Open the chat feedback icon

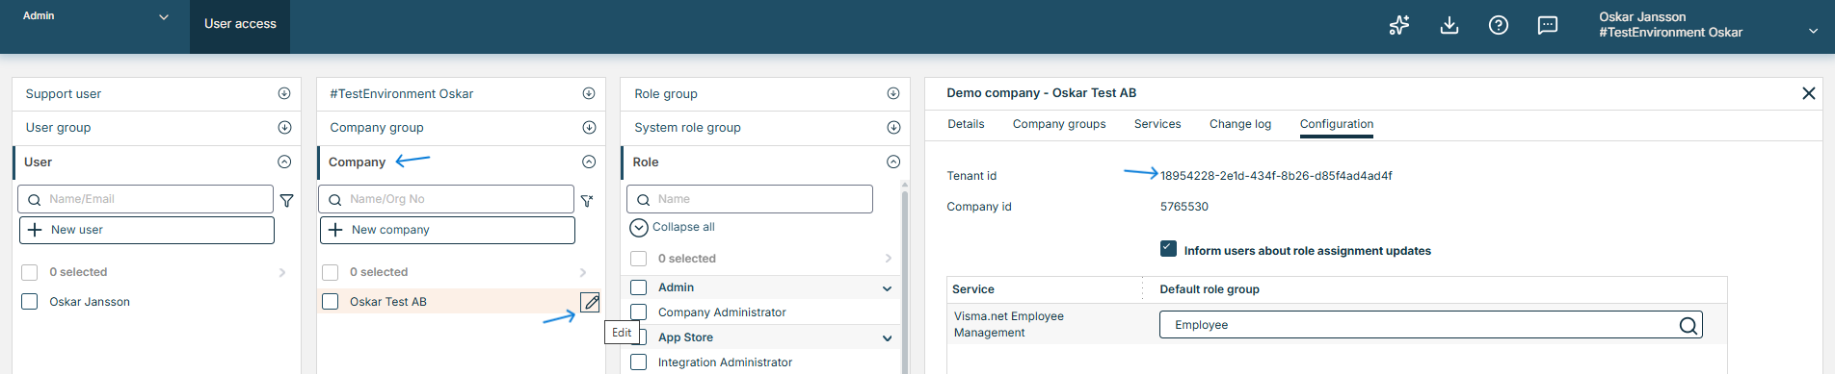(1548, 26)
